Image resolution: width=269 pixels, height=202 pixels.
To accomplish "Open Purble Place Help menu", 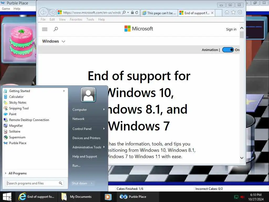I will click(17, 9).
